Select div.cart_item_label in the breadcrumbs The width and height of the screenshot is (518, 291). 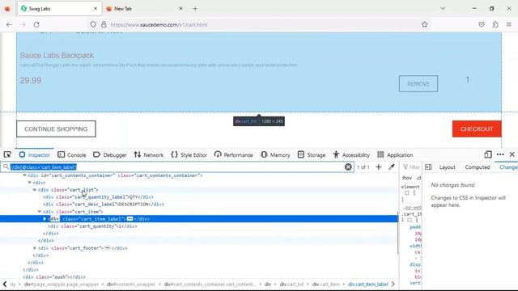pos(367,284)
